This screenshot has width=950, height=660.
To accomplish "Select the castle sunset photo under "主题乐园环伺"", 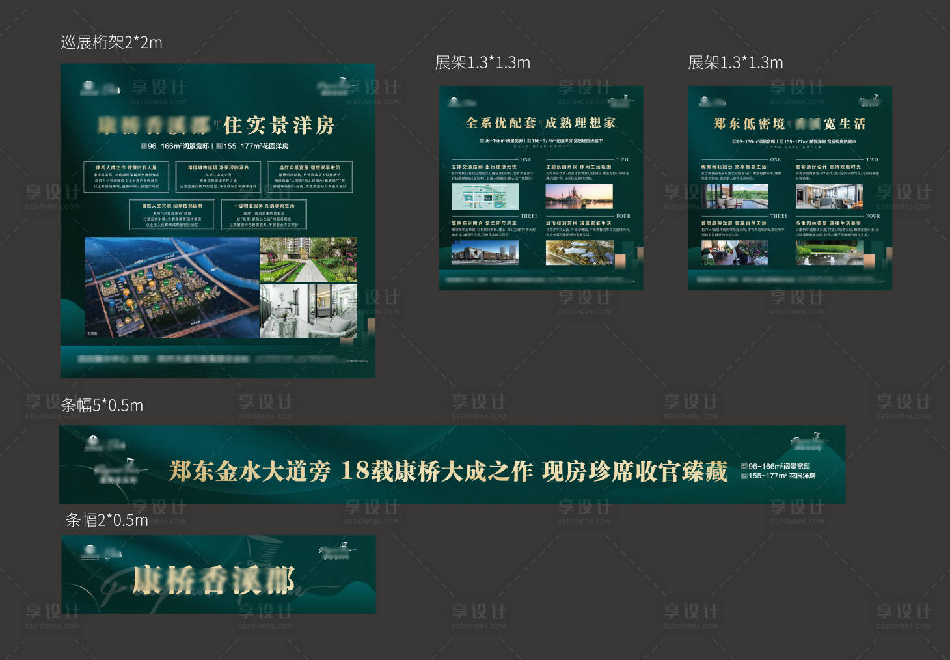I will [579, 196].
